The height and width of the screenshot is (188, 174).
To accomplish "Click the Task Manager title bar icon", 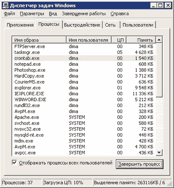I will [x=6, y=6].
